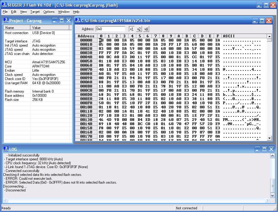Click the x1 byte-width button
Screen dimensions: 278x212
132,29
